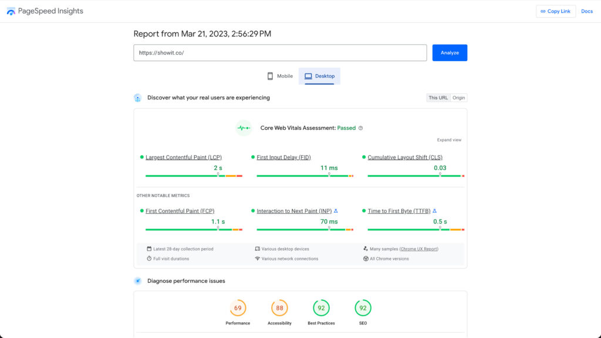Open the Chrome UX Report link
Viewport: 601px width, 338px height.
pos(418,249)
